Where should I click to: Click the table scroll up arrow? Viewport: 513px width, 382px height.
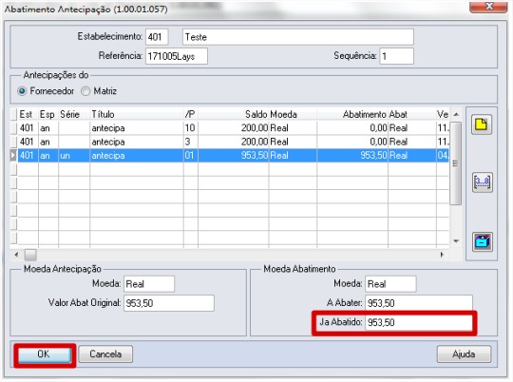(456, 114)
